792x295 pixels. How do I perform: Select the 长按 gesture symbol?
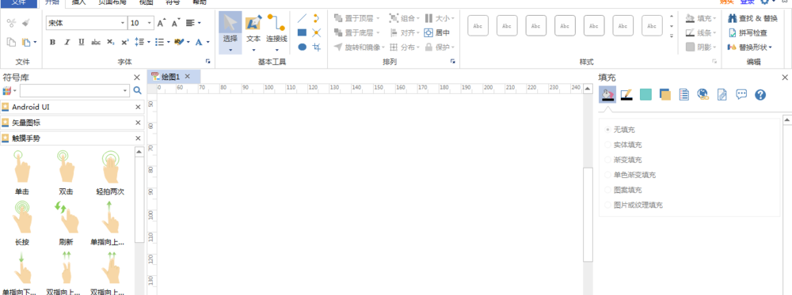click(x=21, y=222)
